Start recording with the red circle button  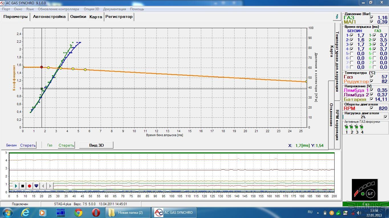(29, 186)
